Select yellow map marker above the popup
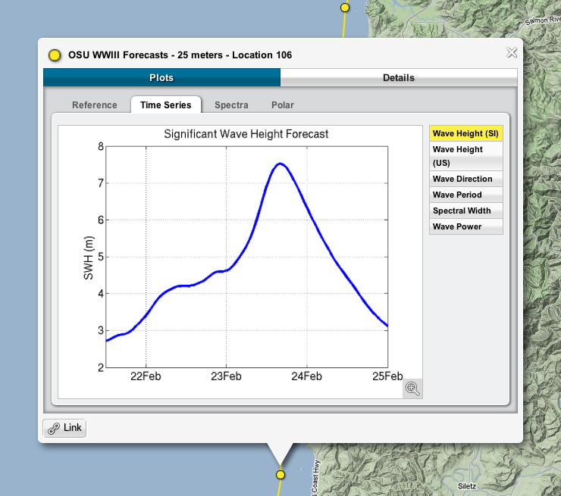Screen dimensions: 561x496 point(345,8)
